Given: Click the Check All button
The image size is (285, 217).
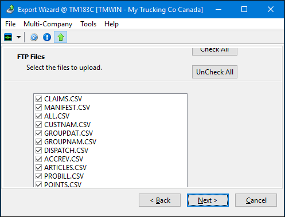Looking at the screenshot, I should pyautogui.click(x=214, y=52).
